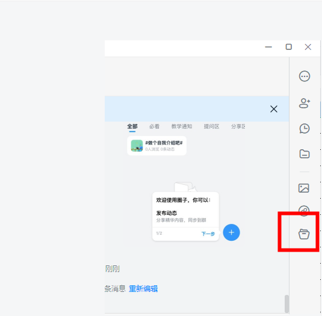Open the 分享区 tab

pos(238,126)
